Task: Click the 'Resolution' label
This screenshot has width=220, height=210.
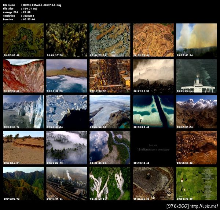Action: tap(9, 16)
